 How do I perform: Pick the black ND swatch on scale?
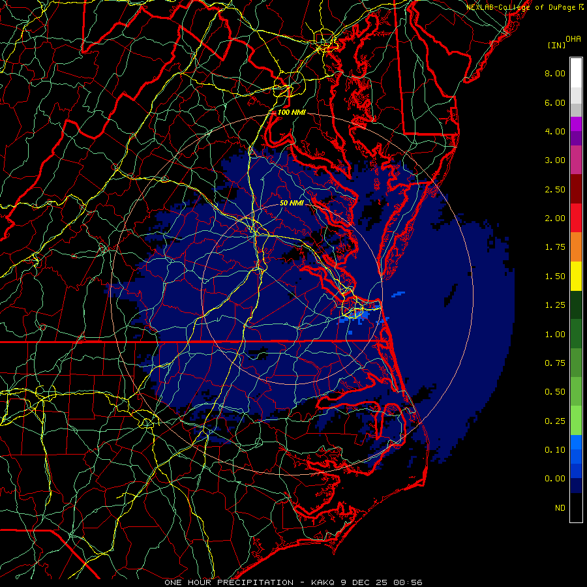(x=576, y=507)
